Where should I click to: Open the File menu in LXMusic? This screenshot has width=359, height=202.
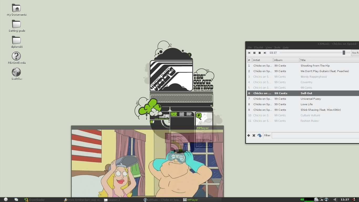coord(249,48)
